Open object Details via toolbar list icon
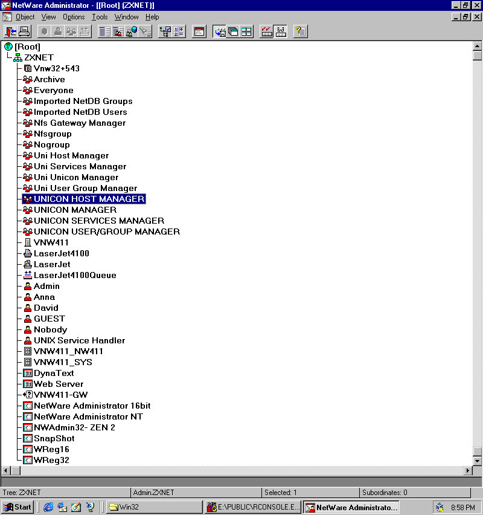The height and width of the screenshot is (515, 483). 104,31
